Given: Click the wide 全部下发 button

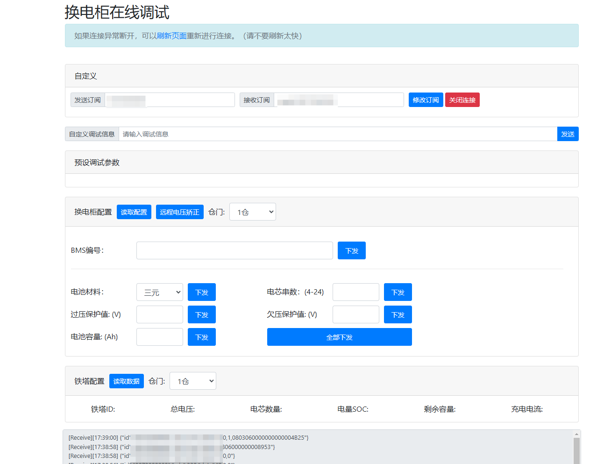Looking at the screenshot, I should click(x=340, y=337).
